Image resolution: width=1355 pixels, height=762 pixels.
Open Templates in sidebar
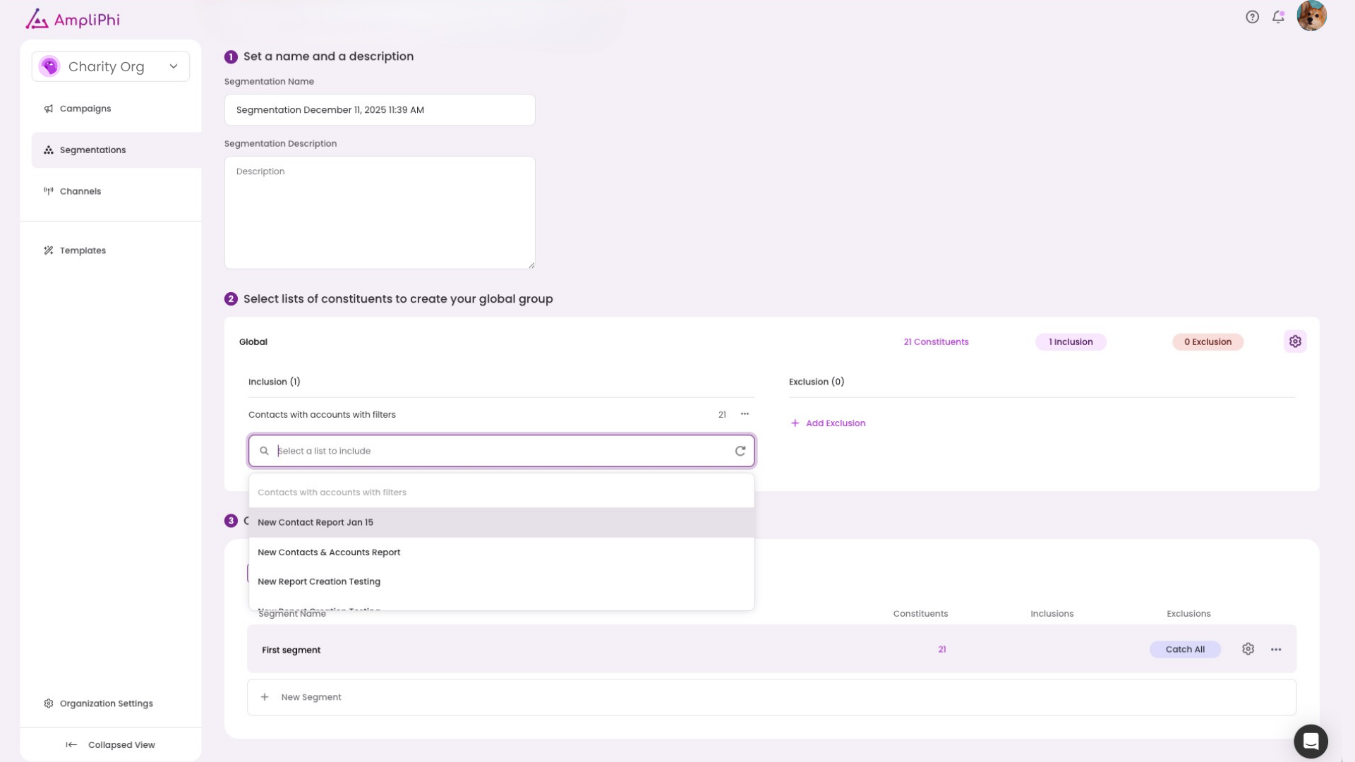tap(83, 250)
